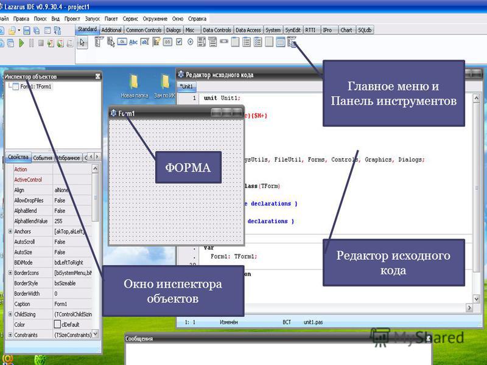Open the Запуск menu
The width and height of the screenshot is (487, 365).
point(93,19)
